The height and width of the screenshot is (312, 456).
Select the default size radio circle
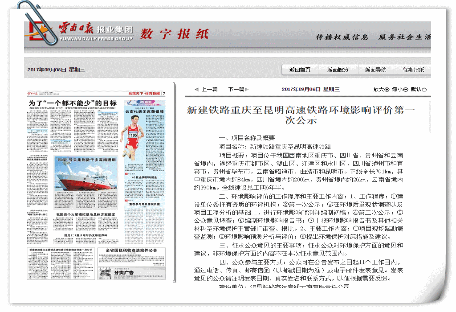(424, 90)
